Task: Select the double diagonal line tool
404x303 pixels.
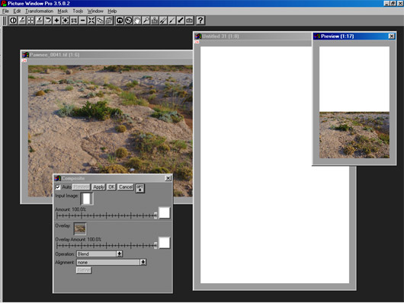Action: click(x=163, y=21)
